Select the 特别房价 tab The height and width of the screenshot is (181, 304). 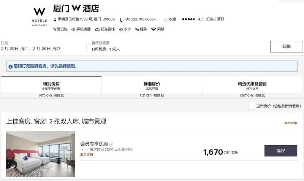[x=51, y=87]
